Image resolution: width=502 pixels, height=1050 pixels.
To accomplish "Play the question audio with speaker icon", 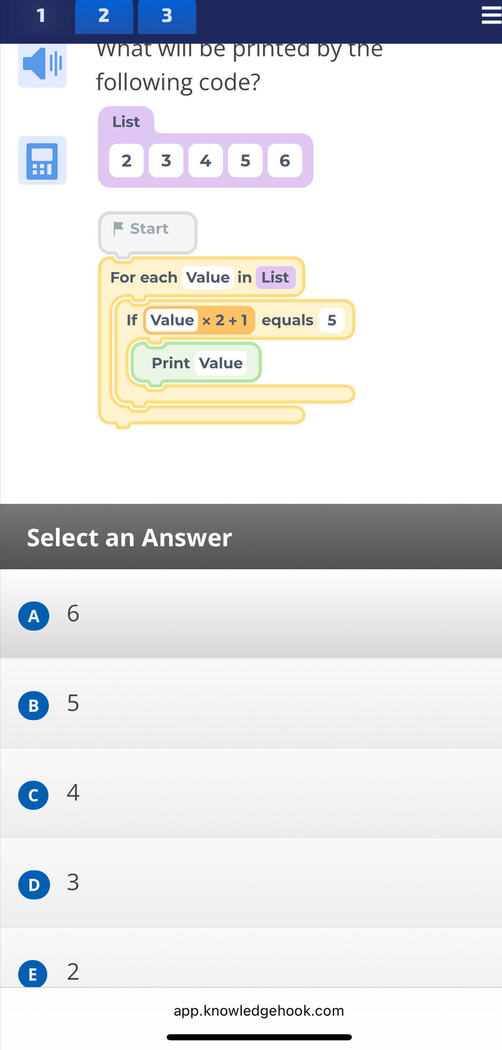I will [x=42, y=64].
